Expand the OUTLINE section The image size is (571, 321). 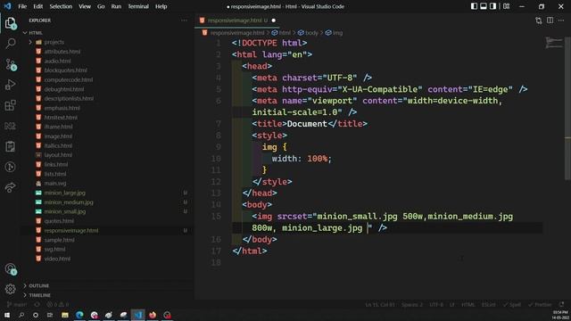point(38,285)
